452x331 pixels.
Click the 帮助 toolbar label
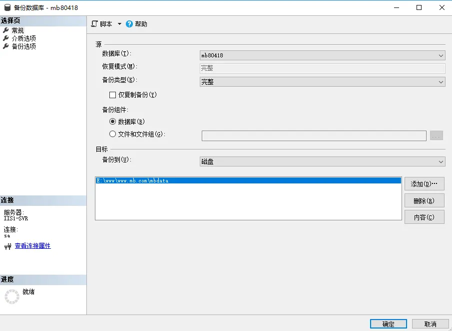tap(141, 24)
